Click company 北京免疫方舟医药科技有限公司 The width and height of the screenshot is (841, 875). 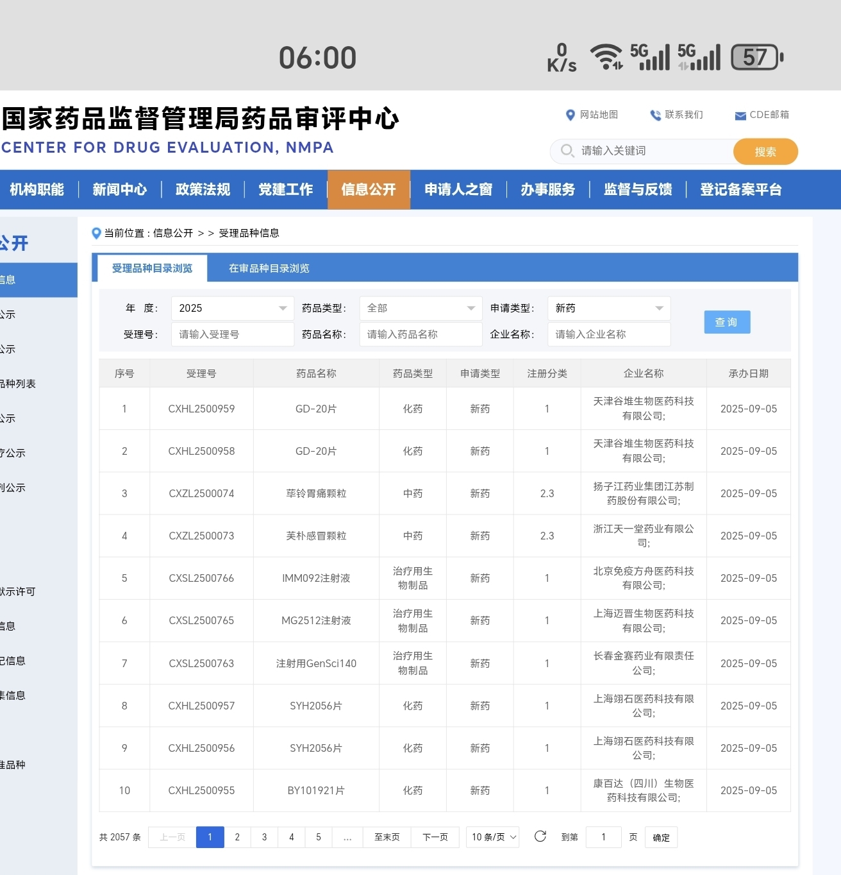644,578
